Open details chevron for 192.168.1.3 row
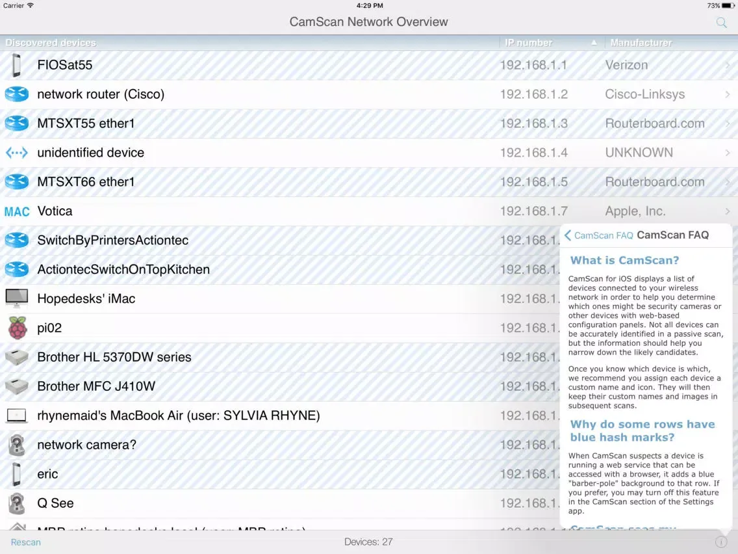 728,124
